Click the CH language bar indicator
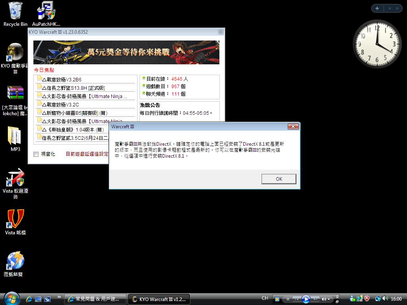The image size is (407, 305). 265,298
